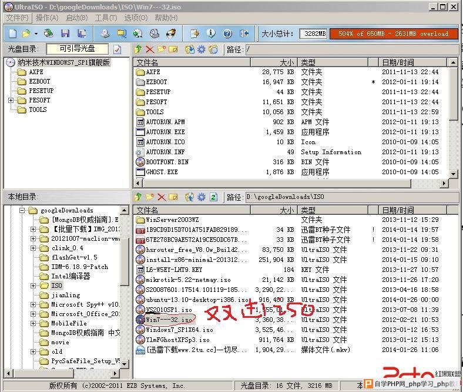Image resolution: width=463 pixels, height=392 pixels.
Task: Expand the ISO folder node in local tree
Action: pyautogui.click(x=33, y=285)
